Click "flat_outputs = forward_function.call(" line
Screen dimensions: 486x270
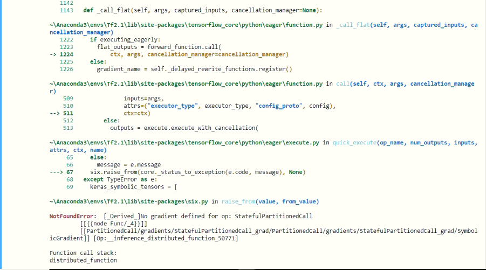click(159, 47)
